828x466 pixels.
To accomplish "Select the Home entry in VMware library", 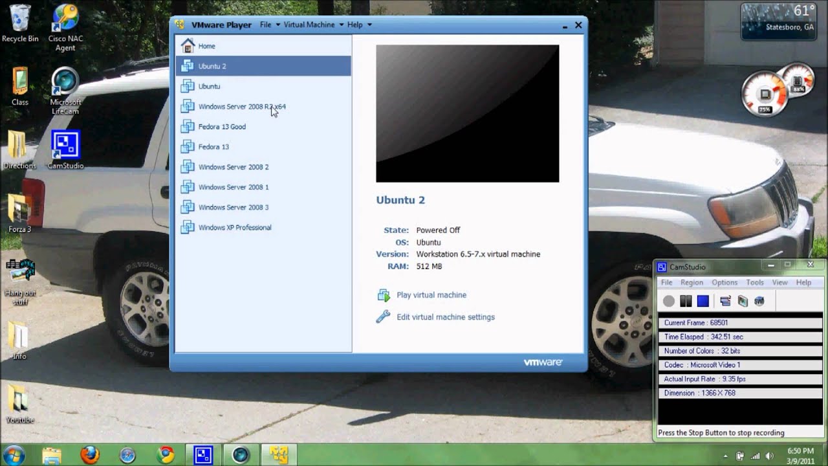I will pyautogui.click(x=263, y=46).
